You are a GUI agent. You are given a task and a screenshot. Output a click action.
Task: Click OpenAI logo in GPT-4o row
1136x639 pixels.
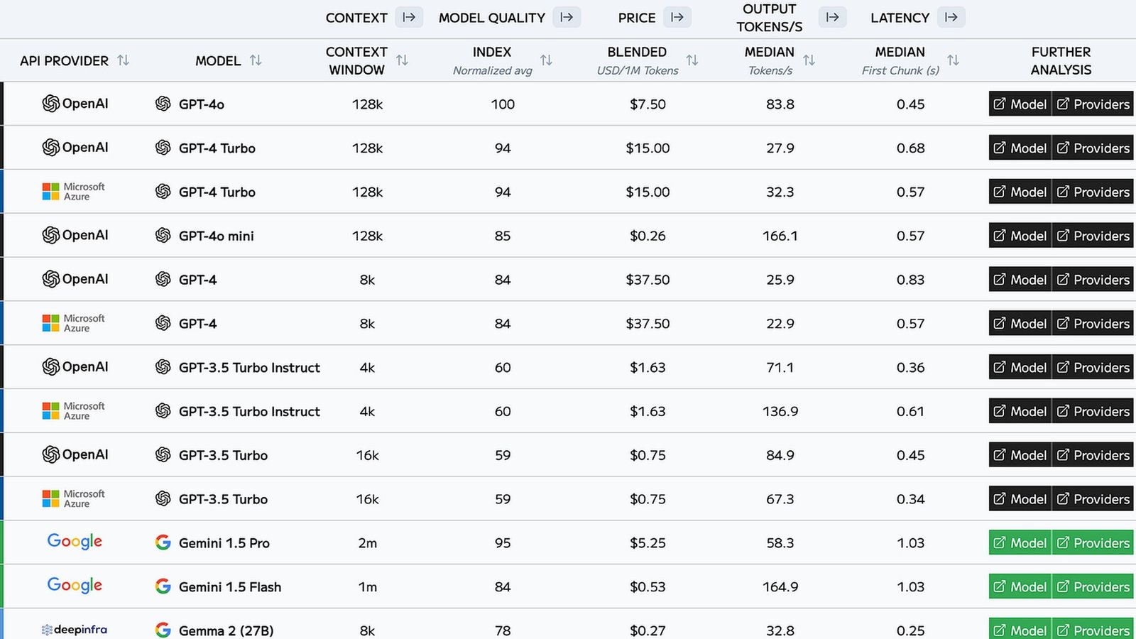(x=75, y=104)
